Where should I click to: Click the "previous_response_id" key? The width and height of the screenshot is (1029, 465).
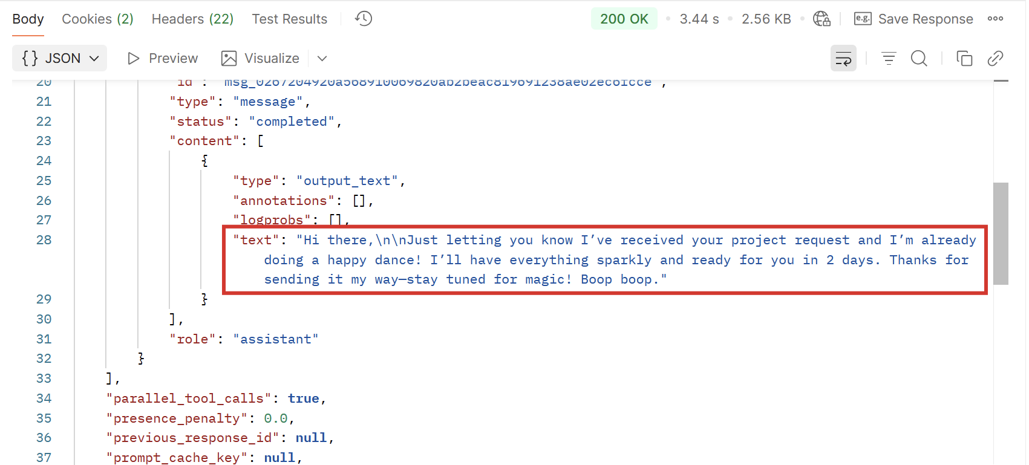(193, 438)
